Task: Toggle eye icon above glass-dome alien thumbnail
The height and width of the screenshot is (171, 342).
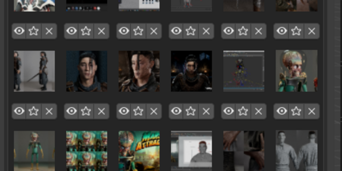Action: (282, 31)
